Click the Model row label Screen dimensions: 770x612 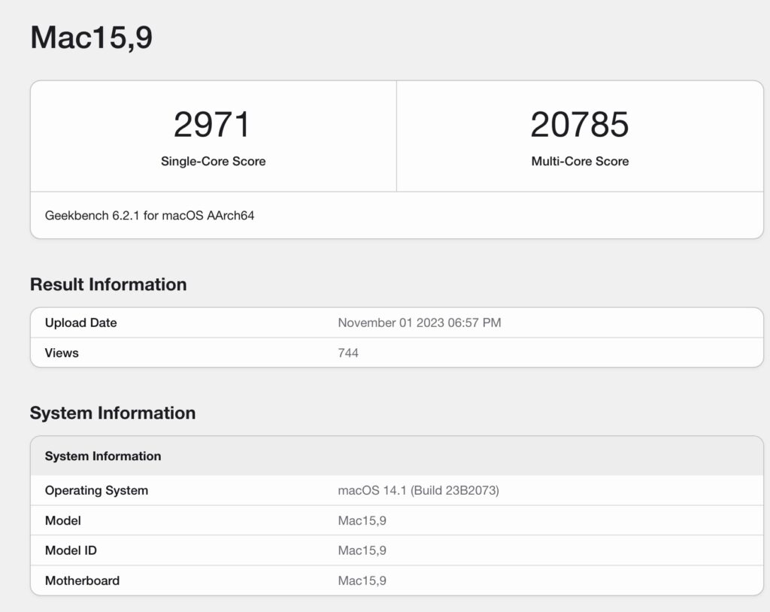coord(63,520)
